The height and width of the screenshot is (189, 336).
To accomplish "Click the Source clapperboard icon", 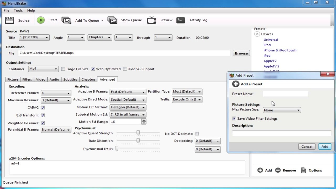I will (x=10, y=20).
